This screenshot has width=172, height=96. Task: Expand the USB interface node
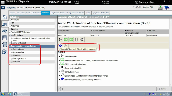(10, 35)
